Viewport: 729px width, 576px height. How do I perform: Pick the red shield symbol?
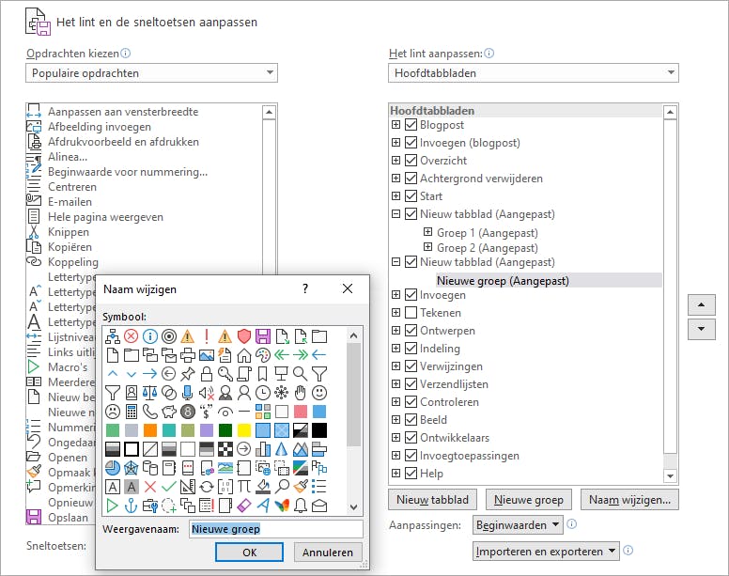244,336
